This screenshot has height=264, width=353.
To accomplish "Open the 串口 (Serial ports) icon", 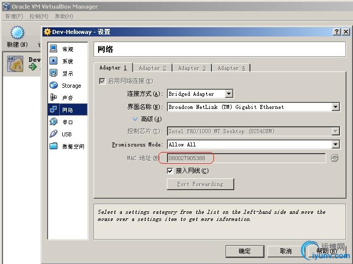I will tap(54, 122).
